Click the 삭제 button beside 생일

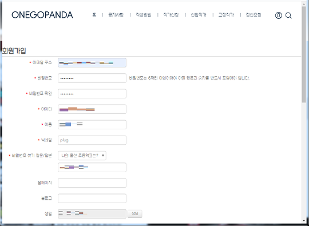point(135,214)
